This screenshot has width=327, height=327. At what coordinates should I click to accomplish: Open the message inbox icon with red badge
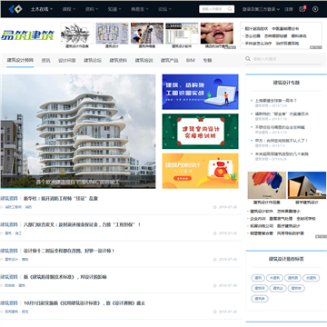click(x=302, y=9)
